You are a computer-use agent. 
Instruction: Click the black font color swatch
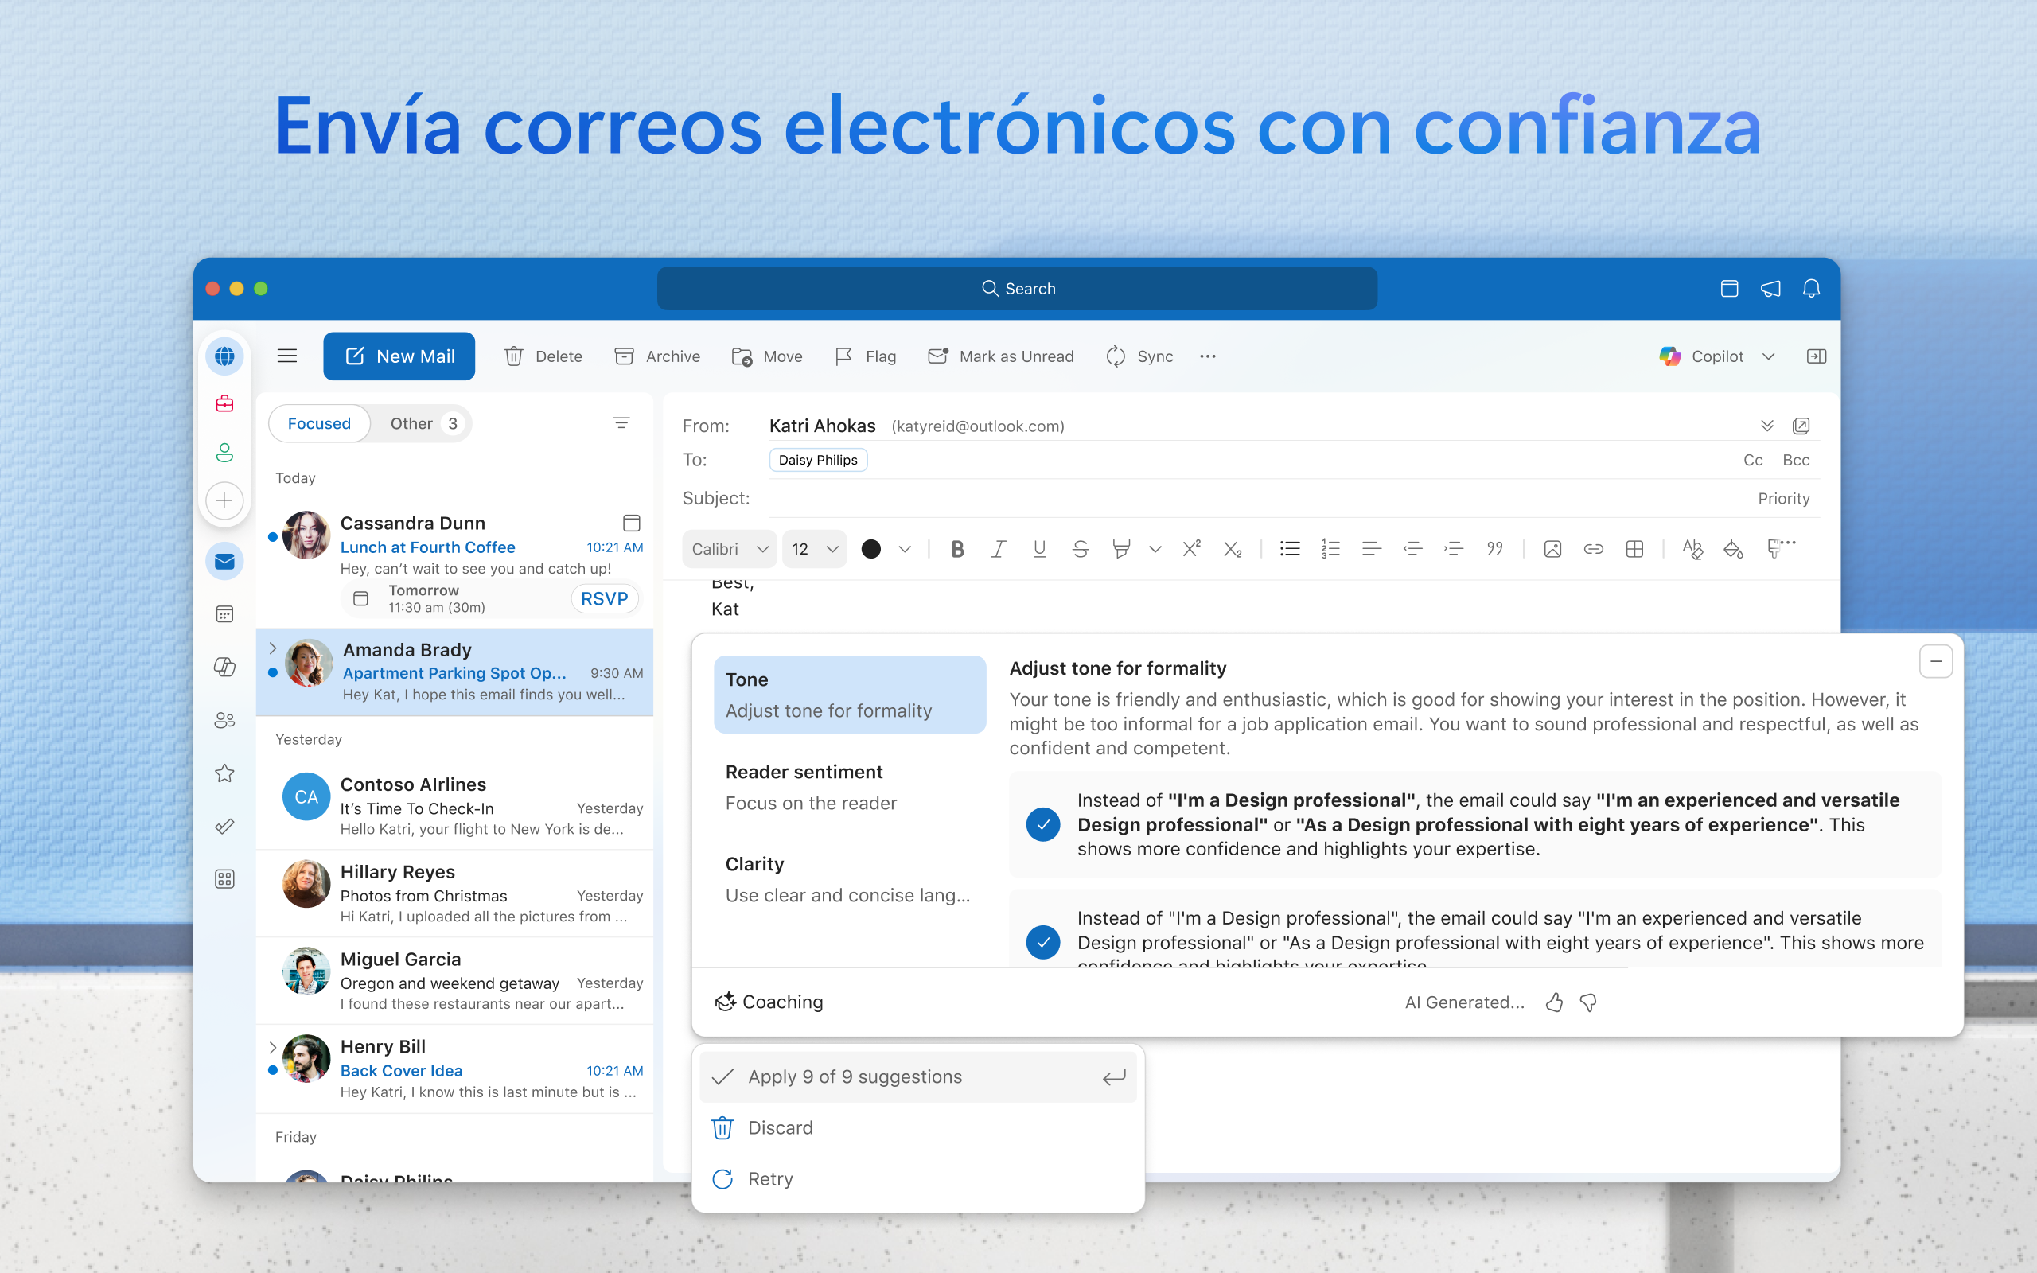coord(871,549)
